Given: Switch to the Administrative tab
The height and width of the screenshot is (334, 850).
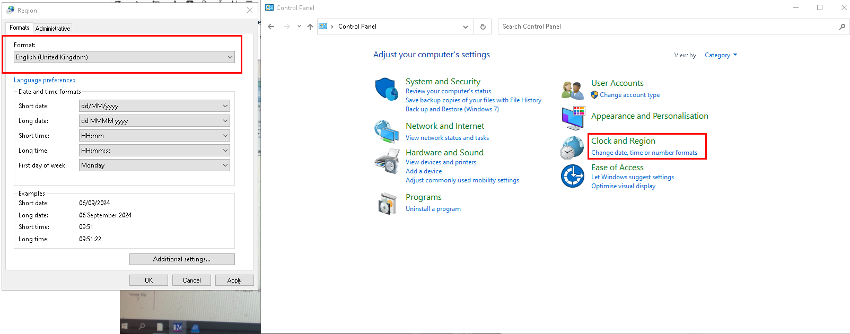Looking at the screenshot, I should pos(52,29).
